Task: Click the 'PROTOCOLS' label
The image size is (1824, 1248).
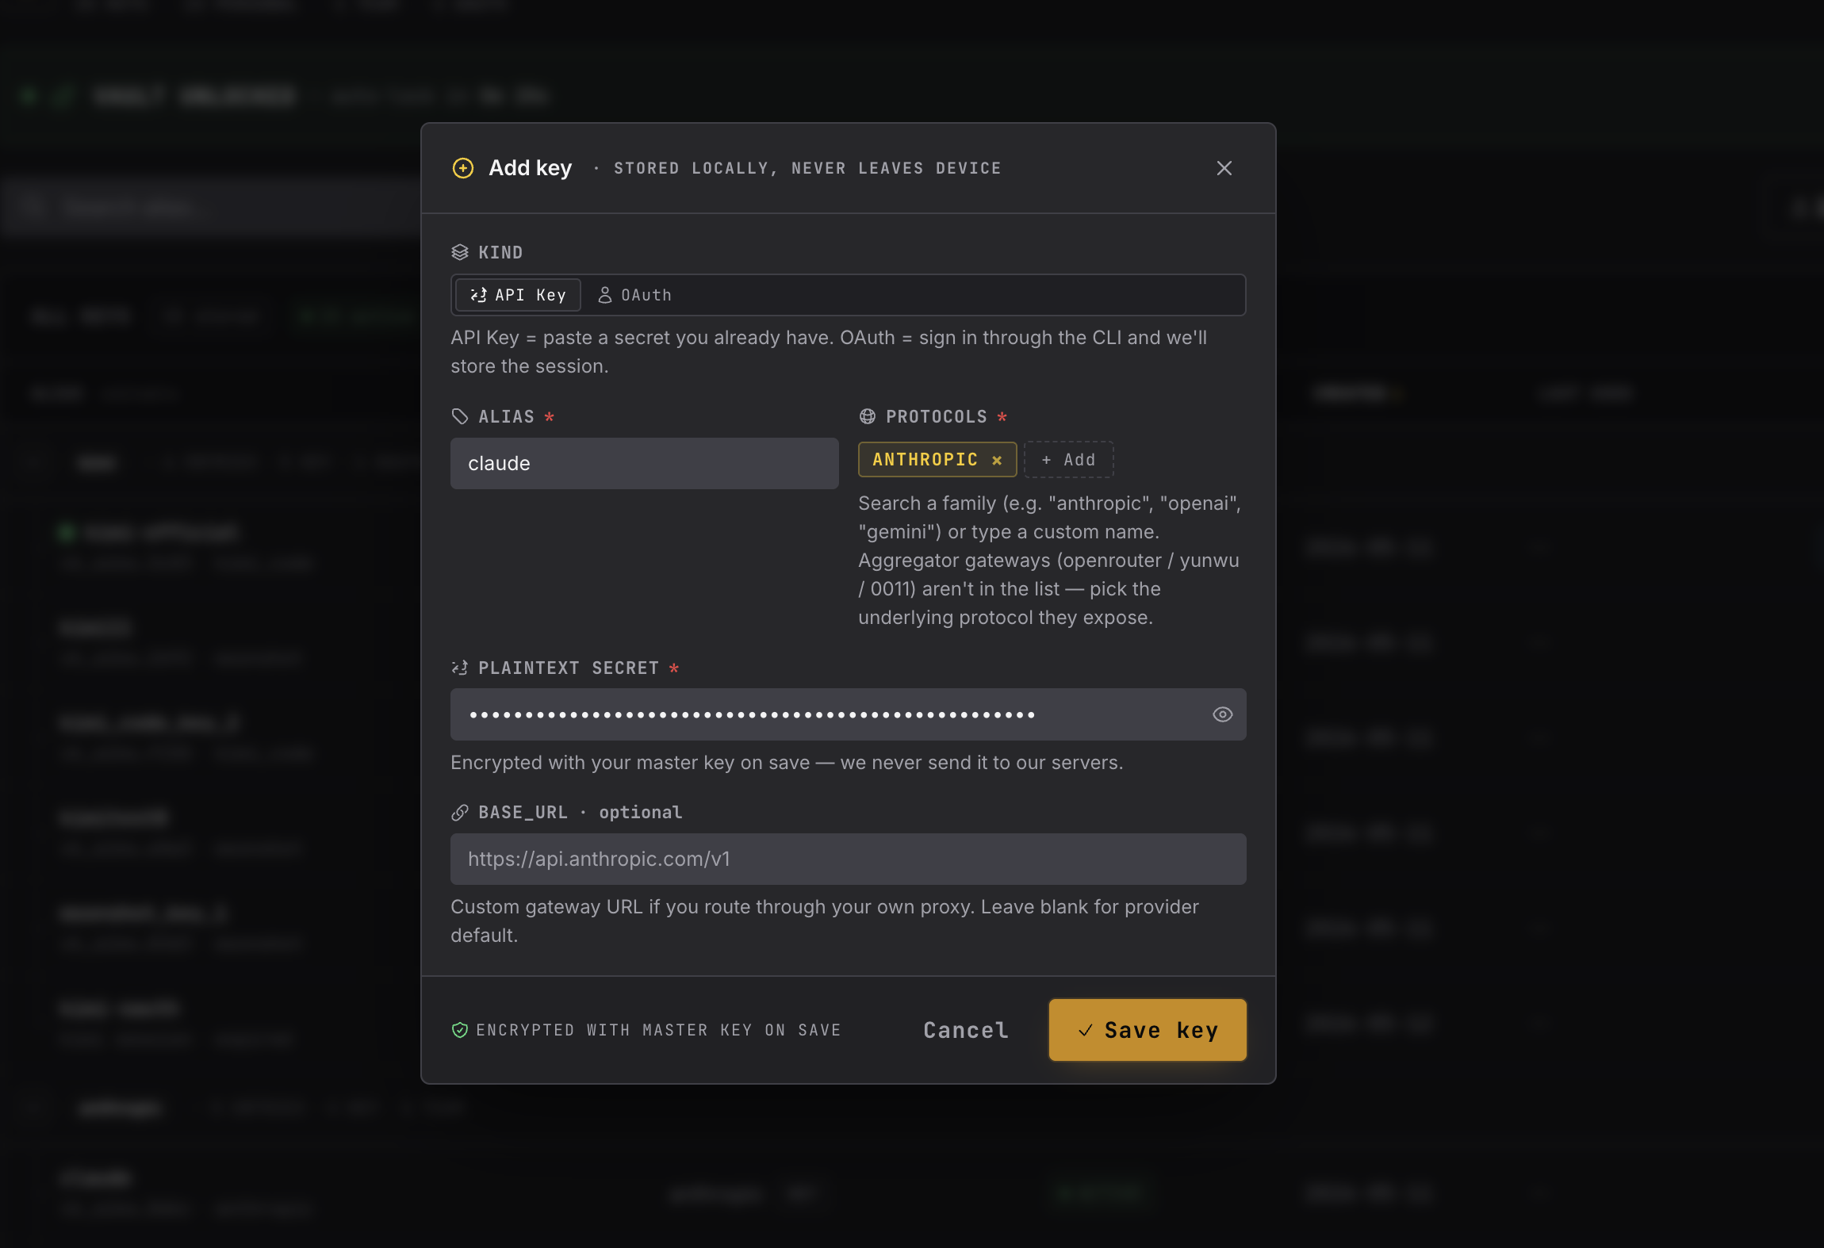Action: [937, 416]
